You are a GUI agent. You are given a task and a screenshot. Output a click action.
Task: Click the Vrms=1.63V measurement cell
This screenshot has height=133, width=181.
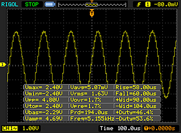tap(91, 93)
